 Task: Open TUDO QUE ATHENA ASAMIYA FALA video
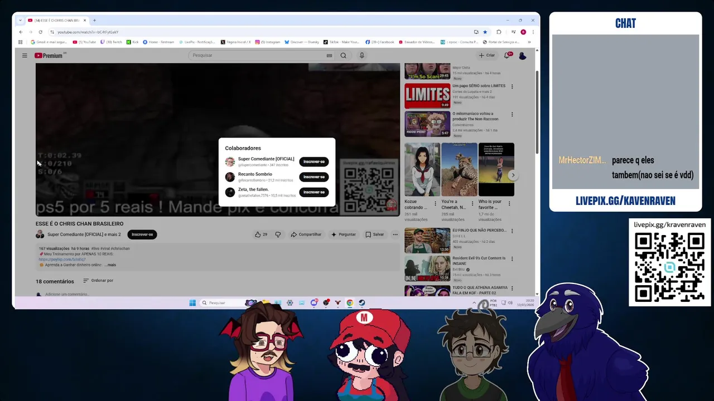coord(480,290)
